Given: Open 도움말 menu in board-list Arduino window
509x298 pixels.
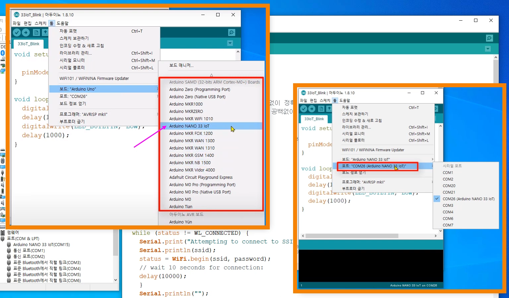Looking at the screenshot, I should 63,23.
